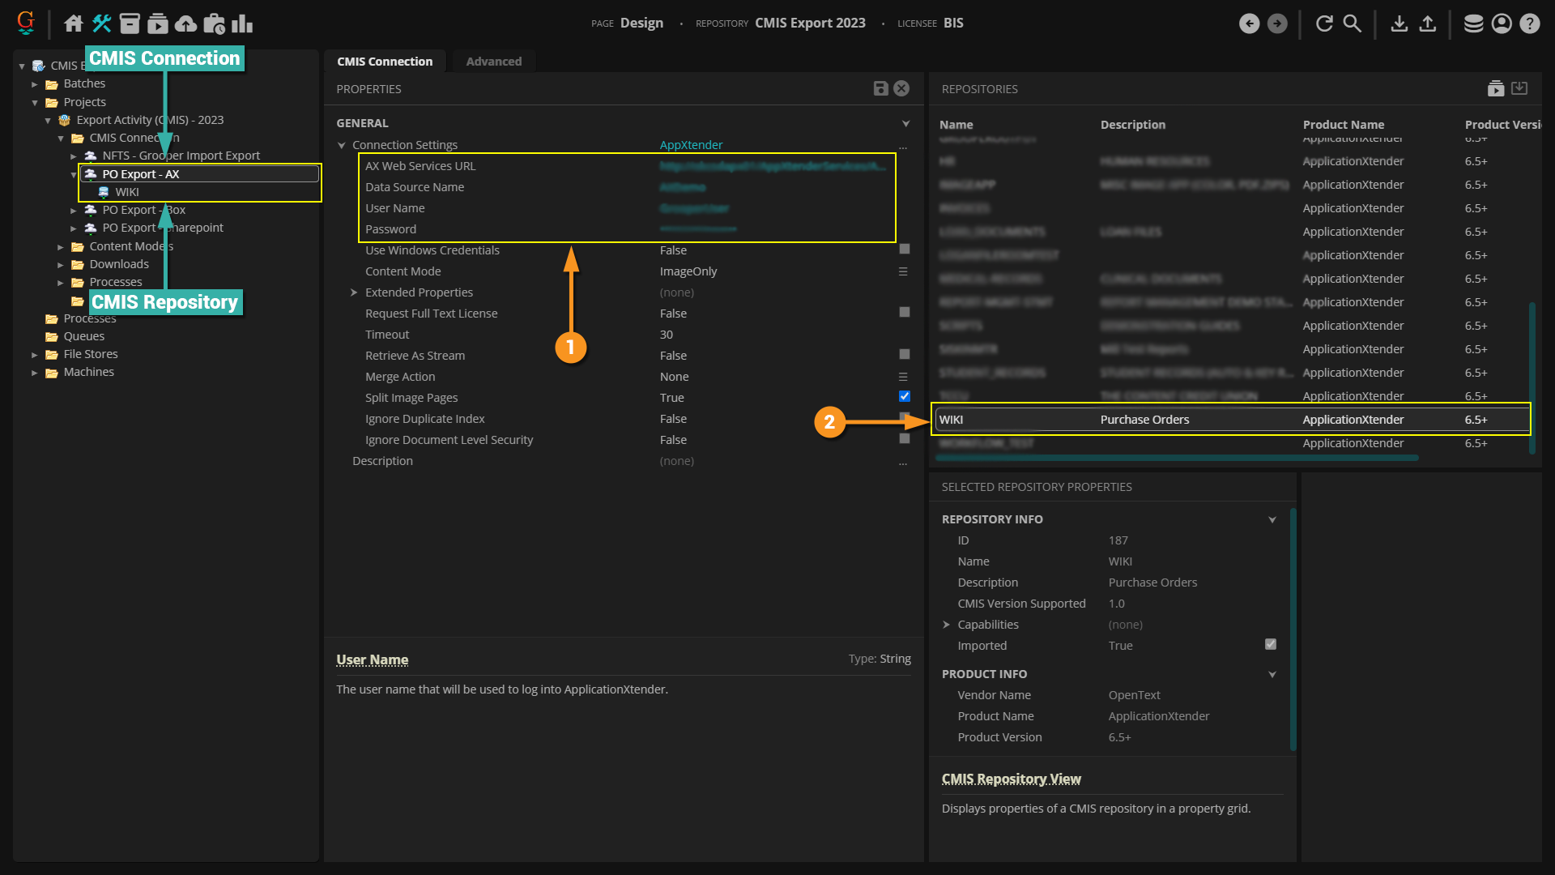Select the CMIS Connection tab

(385, 62)
